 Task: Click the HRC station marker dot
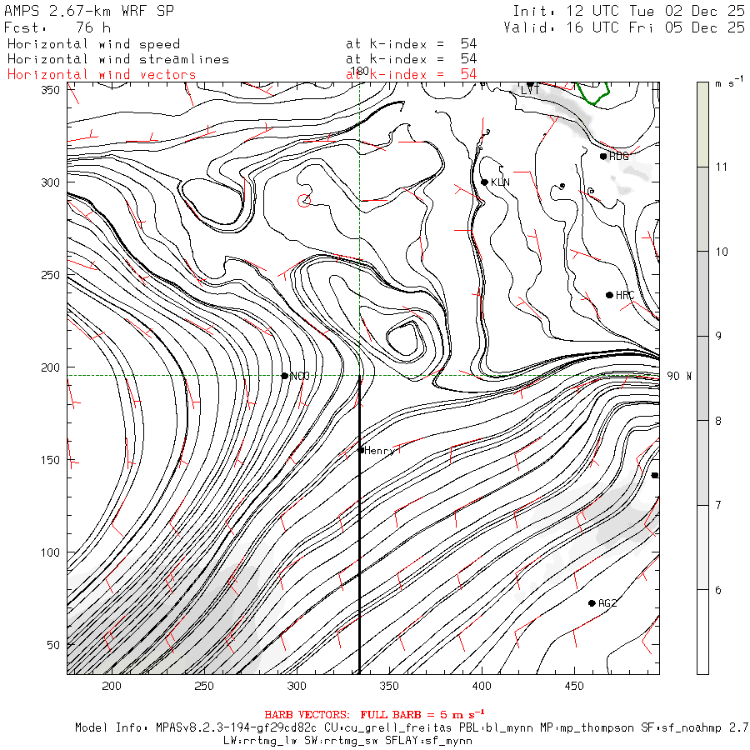pos(609,295)
